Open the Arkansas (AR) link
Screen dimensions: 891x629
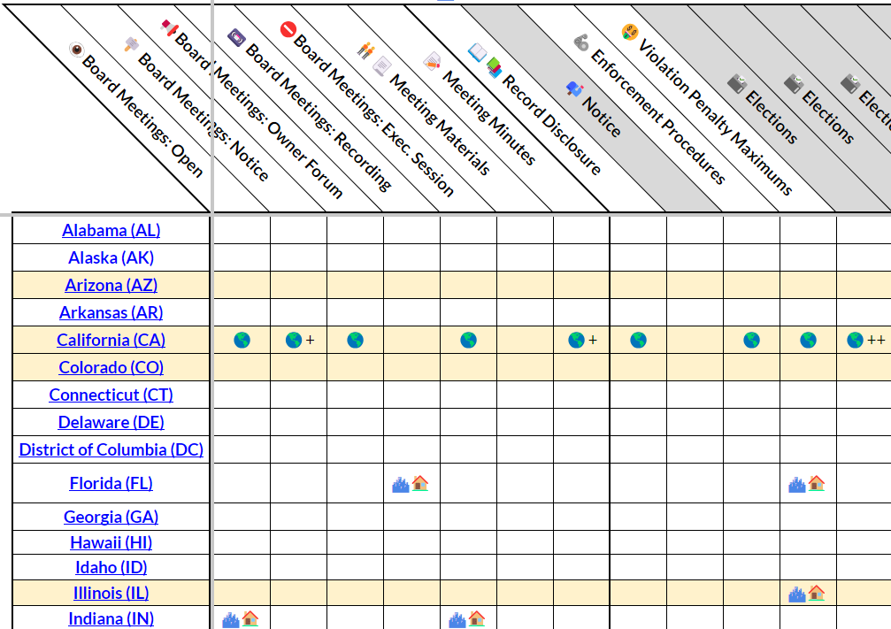coord(111,312)
